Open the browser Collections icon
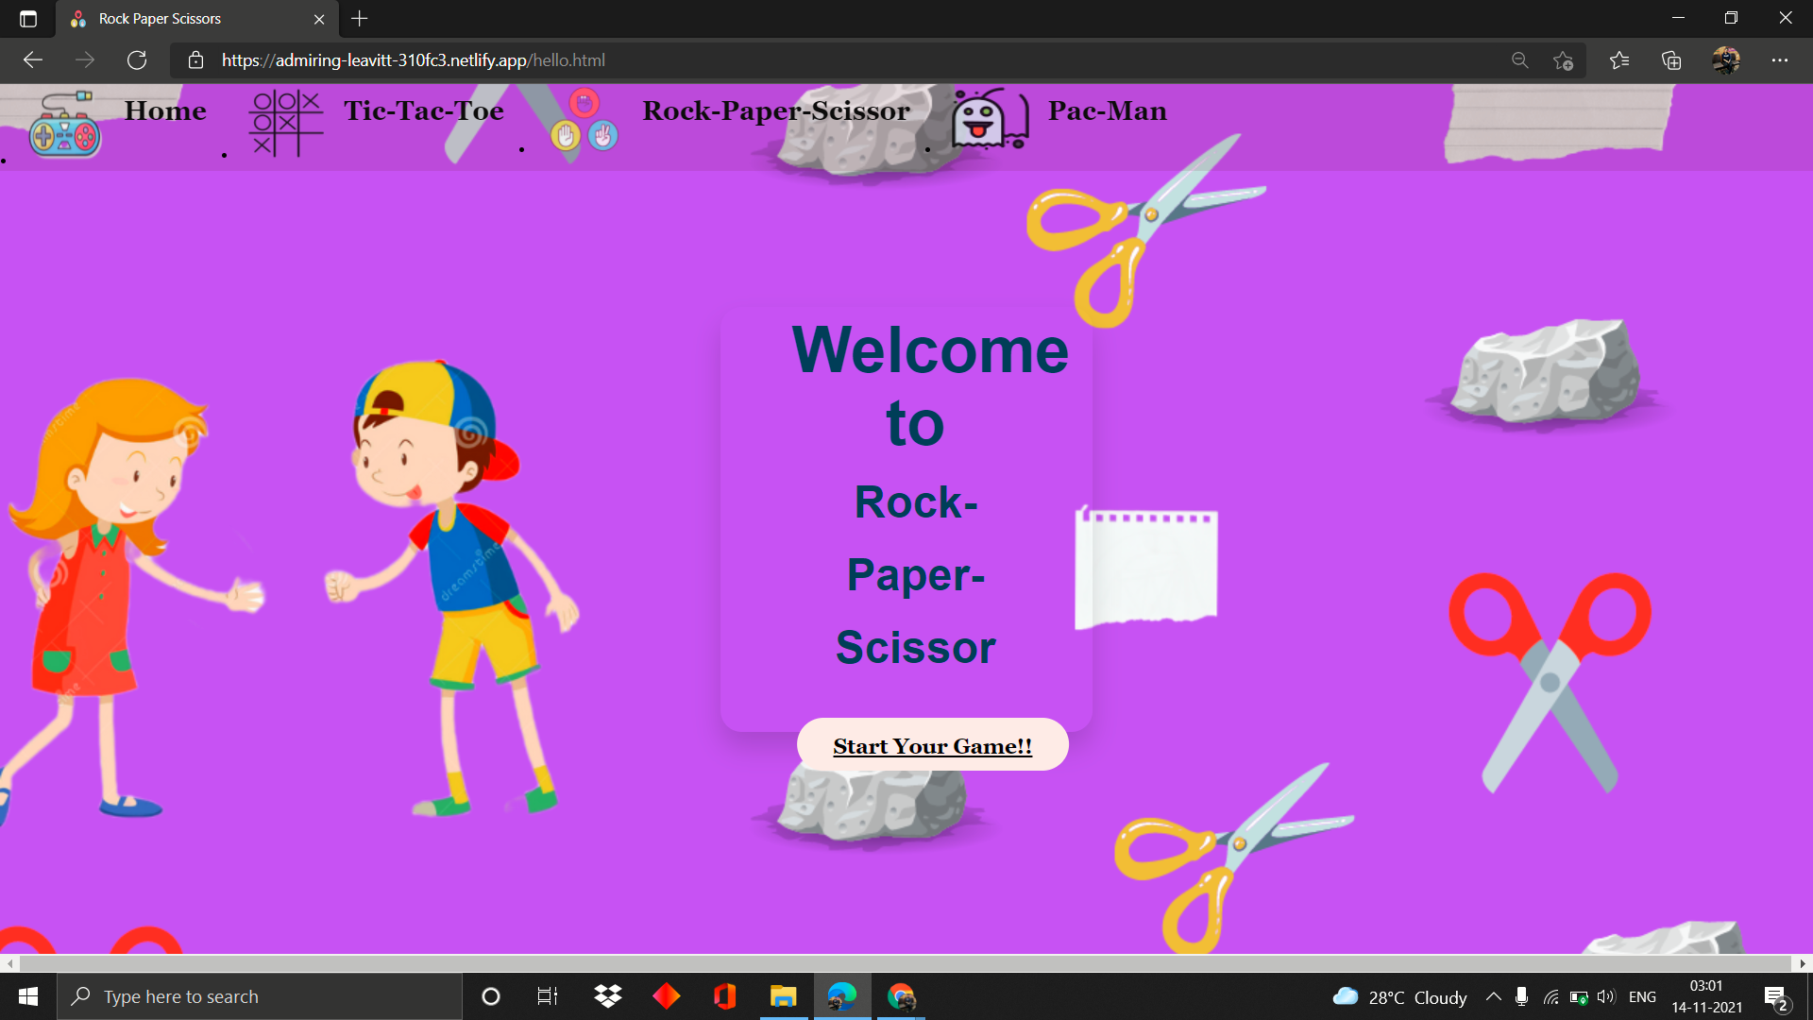 click(x=1671, y=60)
